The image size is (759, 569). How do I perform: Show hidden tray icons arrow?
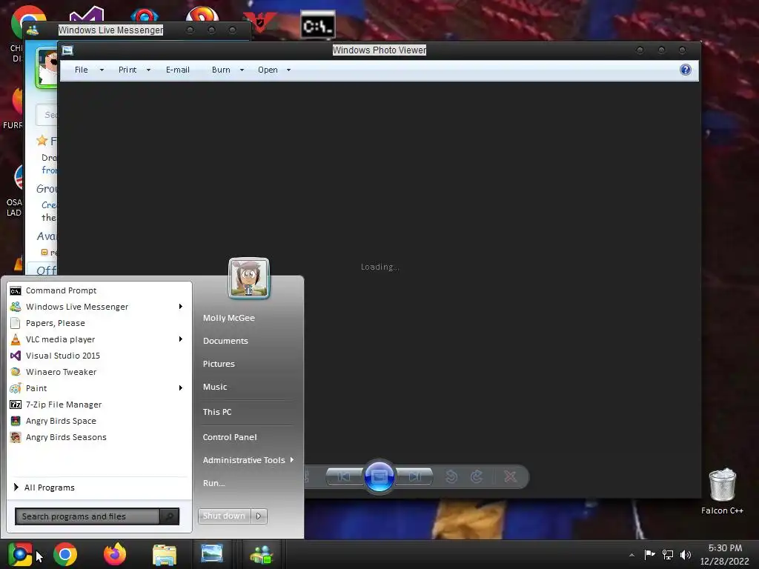pyautogui.click(x=632, y=555)
